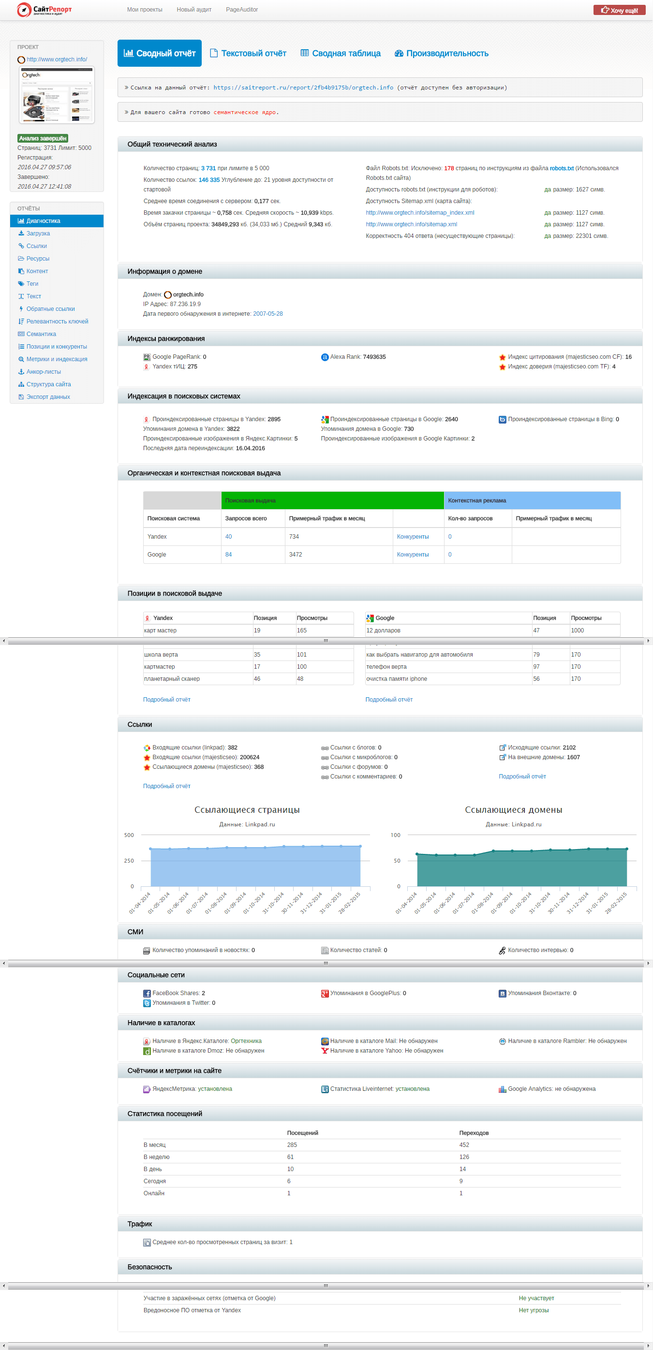
Task: Click the Хочу ещё! button
Action: tap(619, 10)
